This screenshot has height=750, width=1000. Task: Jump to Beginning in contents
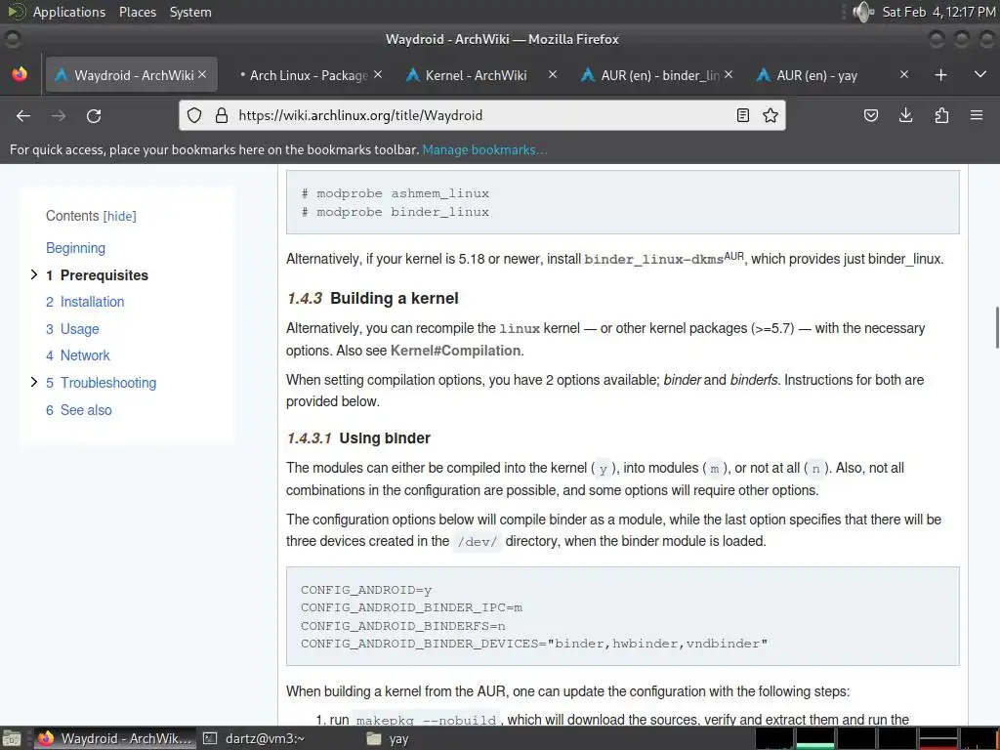click(x=75, y=248)
